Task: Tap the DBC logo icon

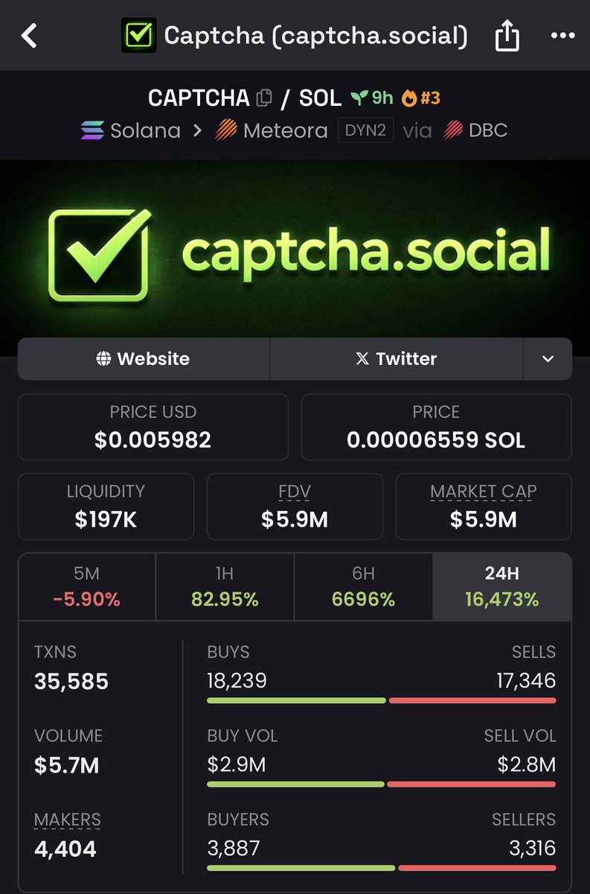Action: click(453, 130)
